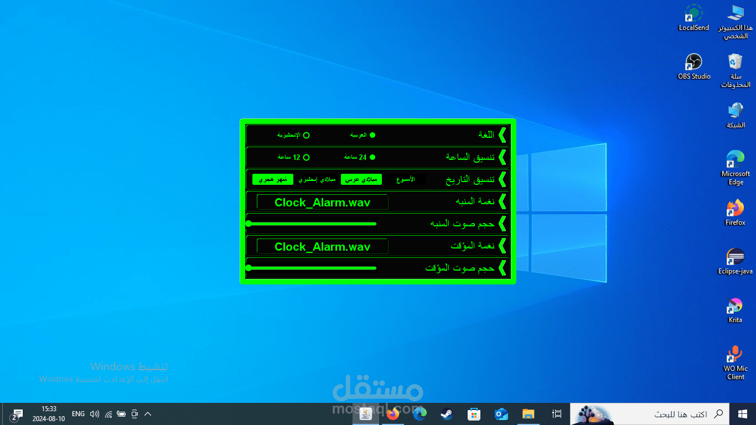This screenshot has height=425, width=756.
Task: Select the سلة المحذوفات recycle bin icon
Action: pyautogui.click(x=736, y=70)
